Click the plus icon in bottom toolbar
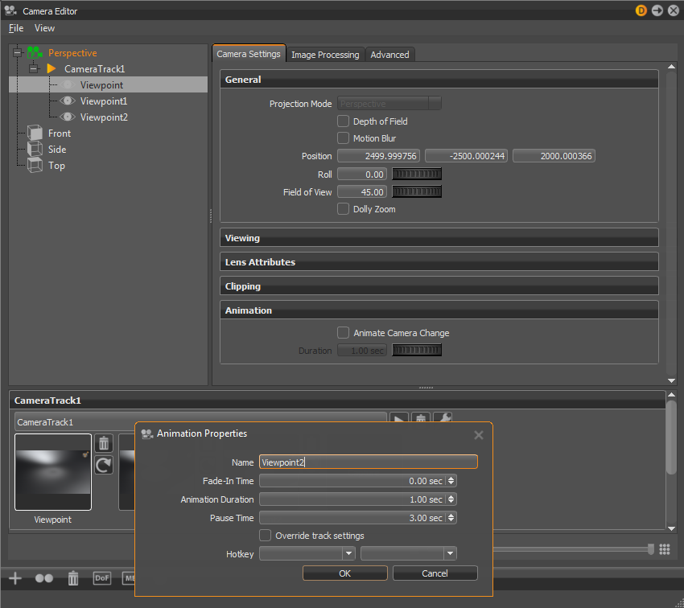This screenshot has width=684, height=608. point(14,577)
